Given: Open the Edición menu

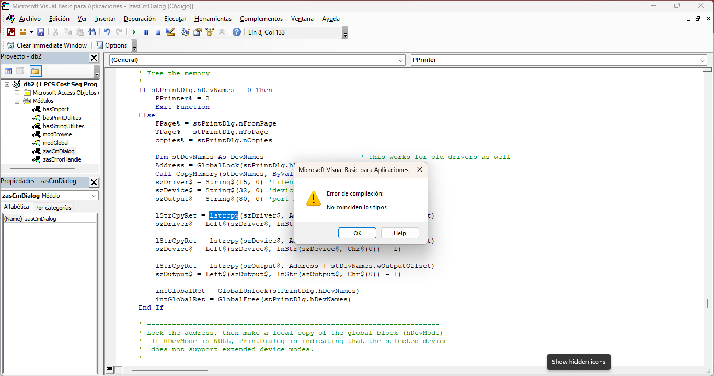Looking at the screenshot, I should [59, 19].
